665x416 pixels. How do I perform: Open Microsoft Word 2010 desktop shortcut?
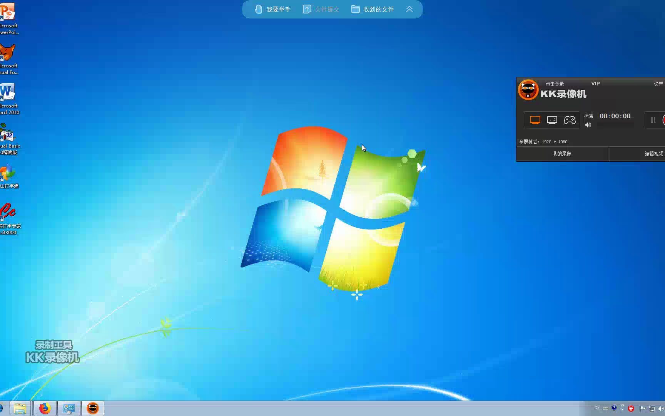click(x=8, y=99)
